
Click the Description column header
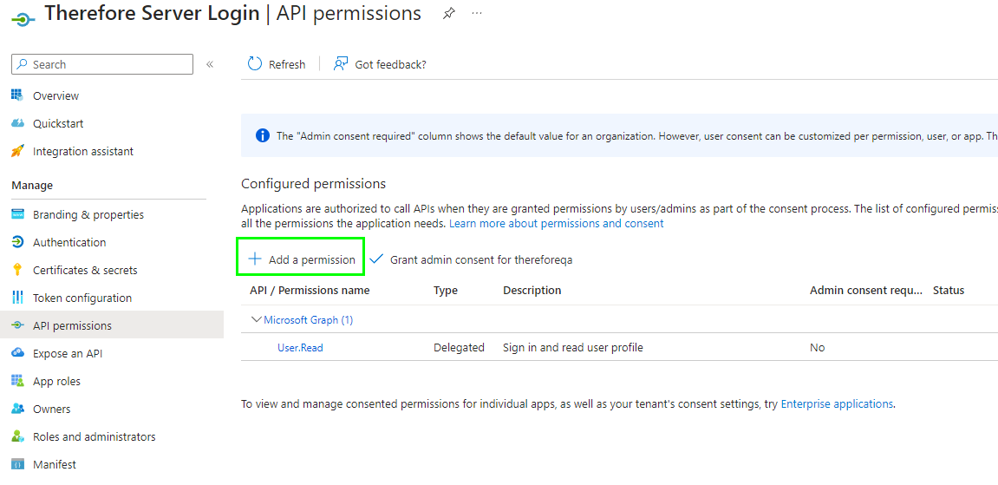(x=532, y=291)
